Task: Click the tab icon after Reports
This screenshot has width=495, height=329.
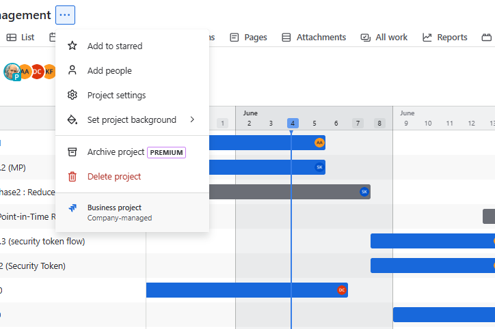Action: tap(487, 38)
